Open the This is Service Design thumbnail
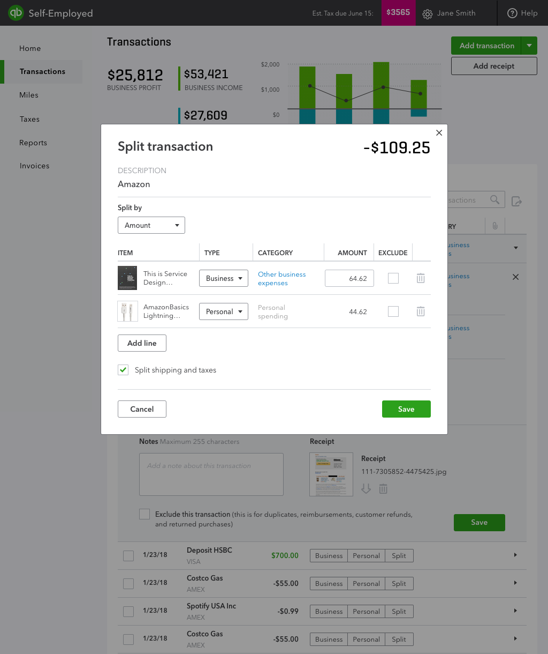This screenshot has width=548, height=654. [x=127, y=278]
